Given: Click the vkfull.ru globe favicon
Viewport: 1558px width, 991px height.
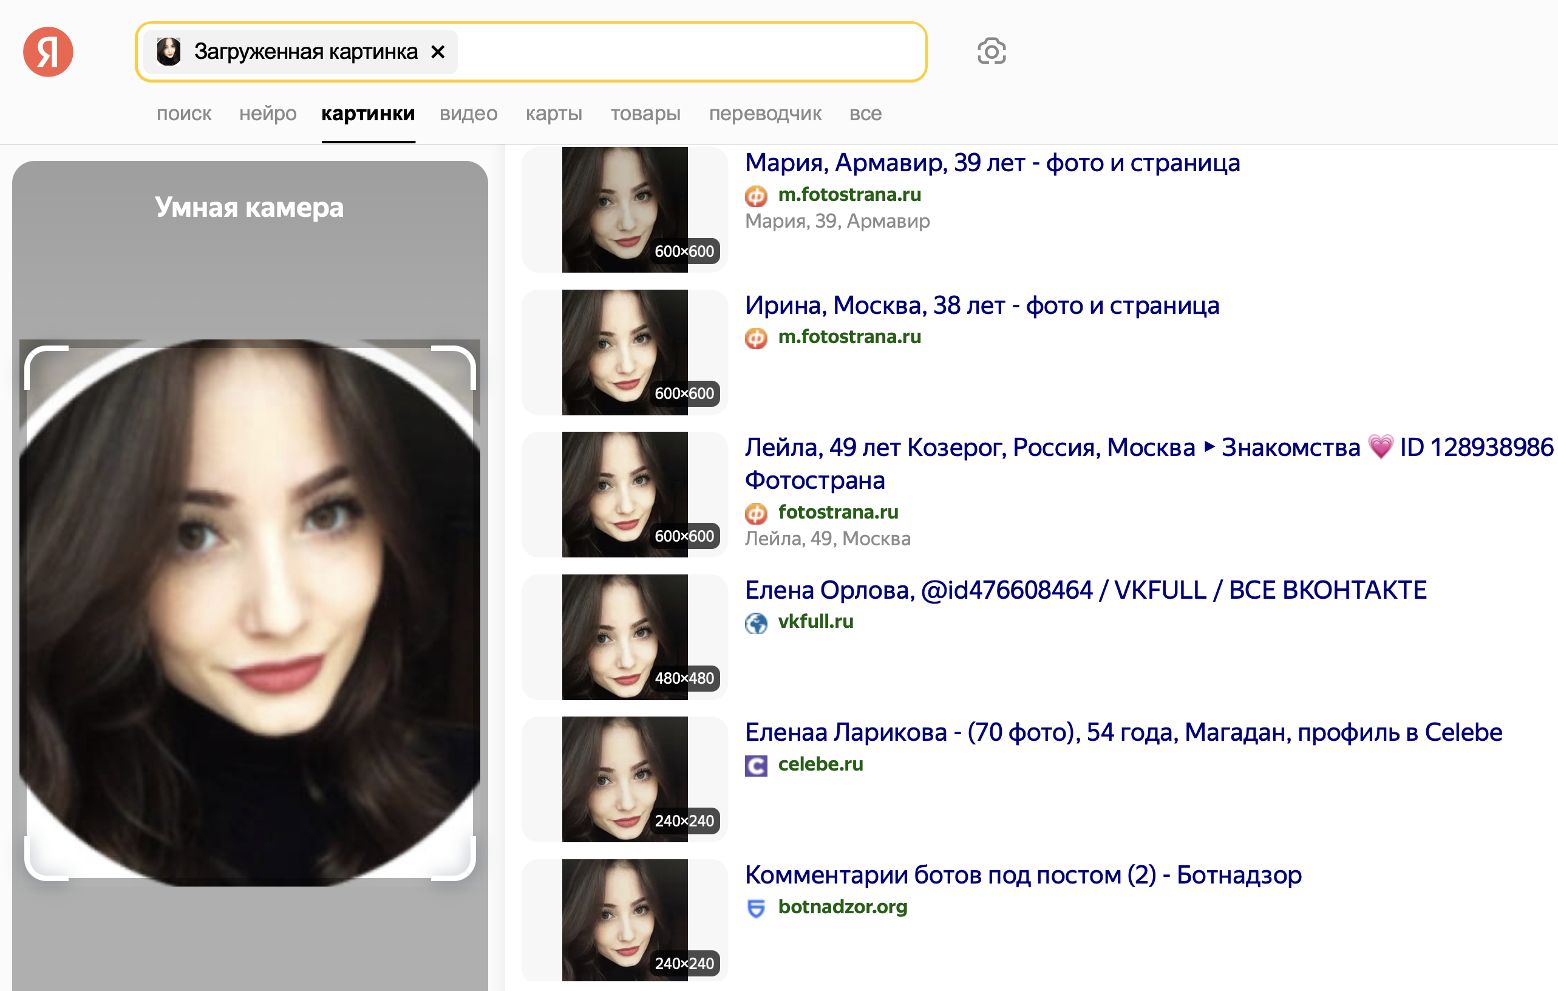Looking at the screenshot, I should tap(756, 623).
